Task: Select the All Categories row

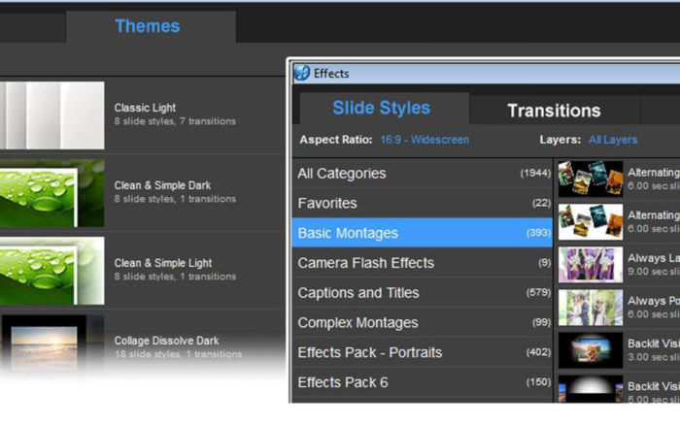Action: (423, 174)
